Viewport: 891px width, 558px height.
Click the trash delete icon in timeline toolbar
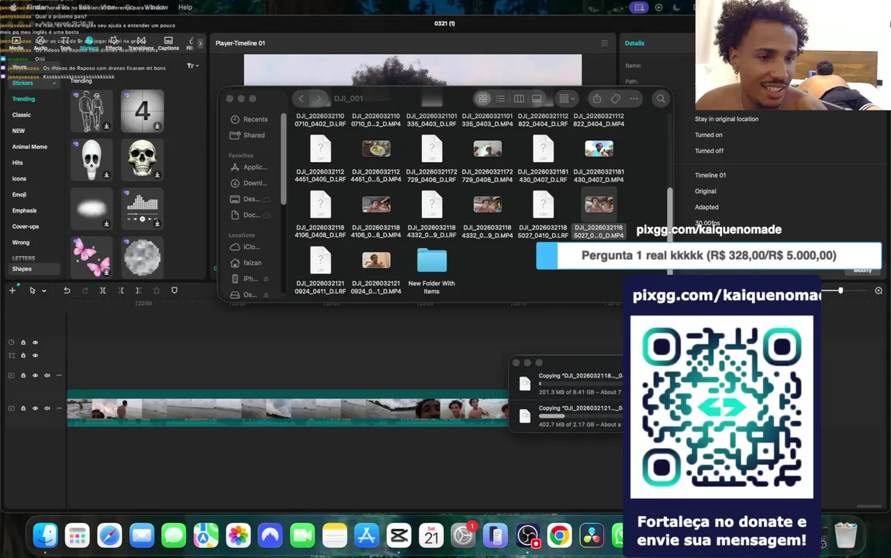(157, 290)
